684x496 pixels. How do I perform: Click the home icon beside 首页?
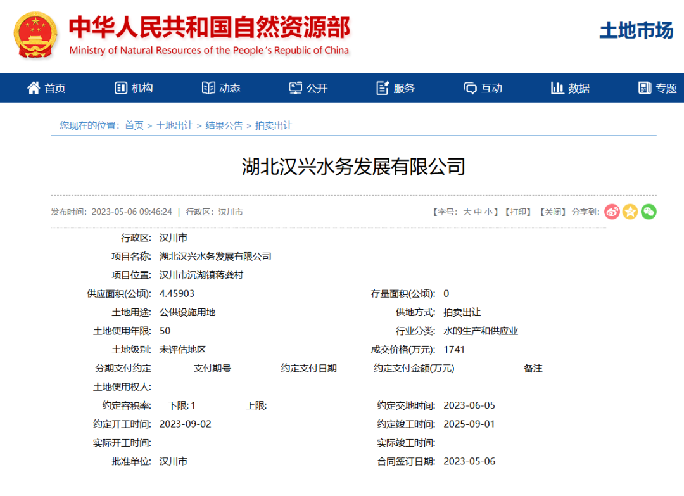click(34, 88)
